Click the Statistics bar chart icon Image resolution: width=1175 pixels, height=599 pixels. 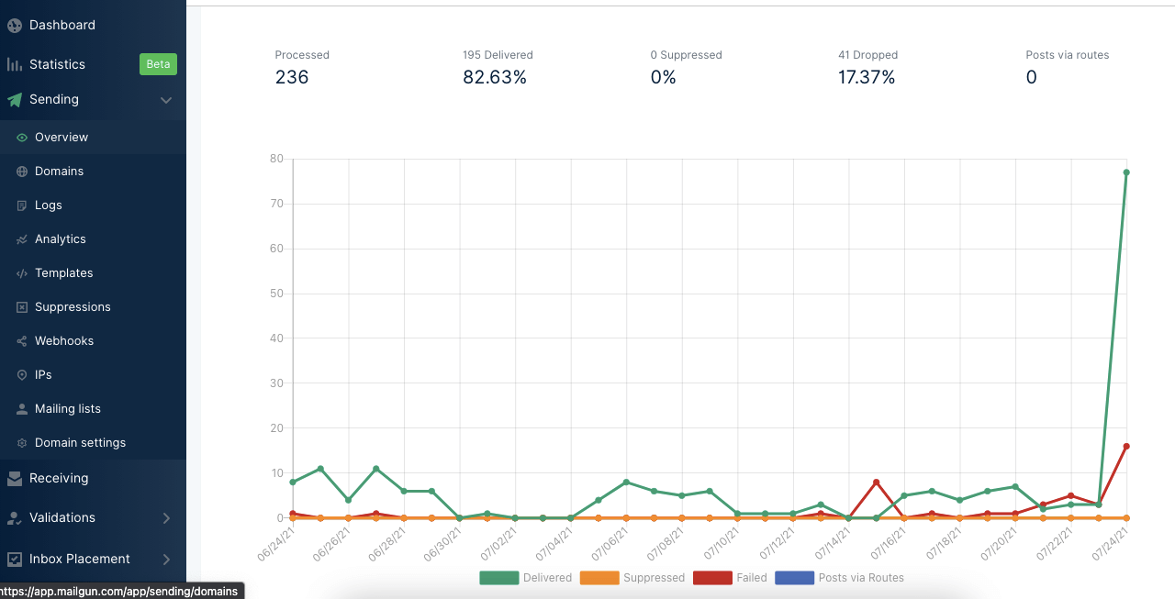pyautogui.click(x=15, y=64)
